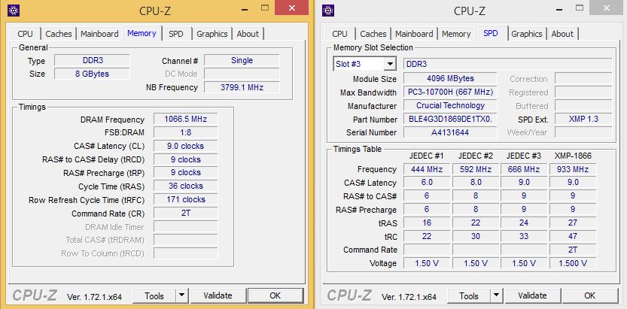This screenshot has height=309, width=627.
Task: Click CPU-Z app icon in right window title bar
Action: (x=328, y=11)
